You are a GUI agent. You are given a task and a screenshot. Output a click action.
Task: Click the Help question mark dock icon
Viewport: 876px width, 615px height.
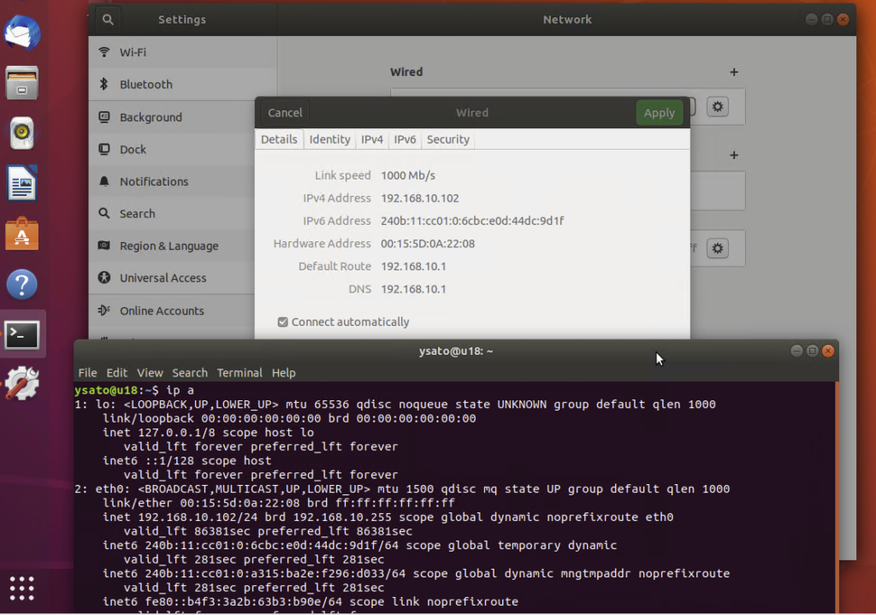point(21,284)
